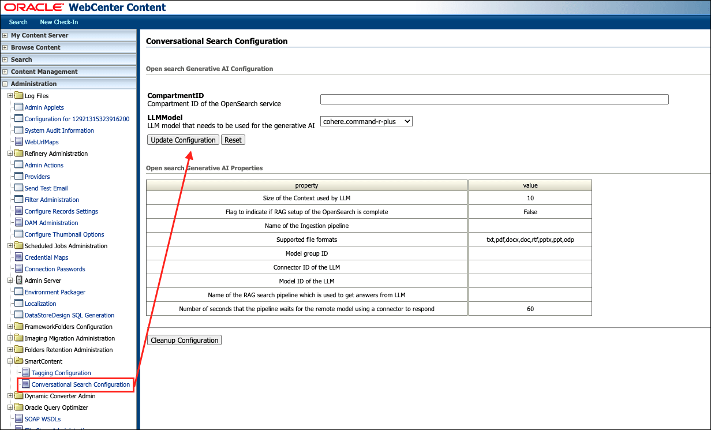Click the System Audit Information page icon
This screenshot has width=711, height=430.
coord(18,130)
